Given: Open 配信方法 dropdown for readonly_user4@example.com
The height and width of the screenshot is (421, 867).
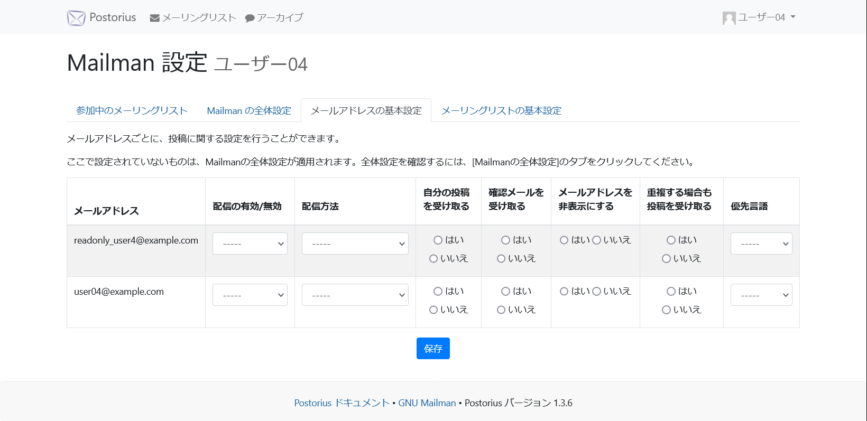Looking at the screenshot, I should pyautogui.click(x=355, y=244).
